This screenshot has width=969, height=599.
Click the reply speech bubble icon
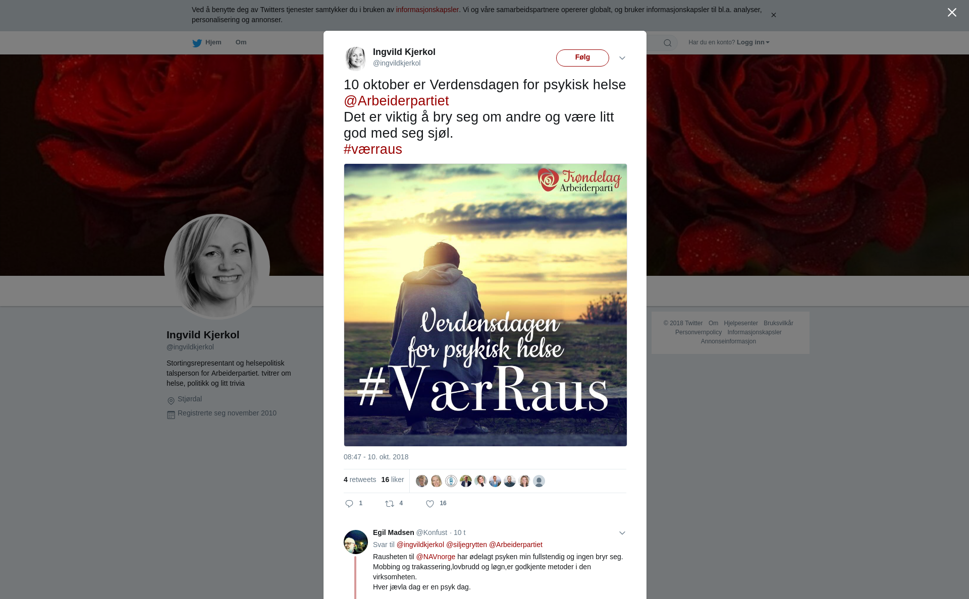(349, 504)
